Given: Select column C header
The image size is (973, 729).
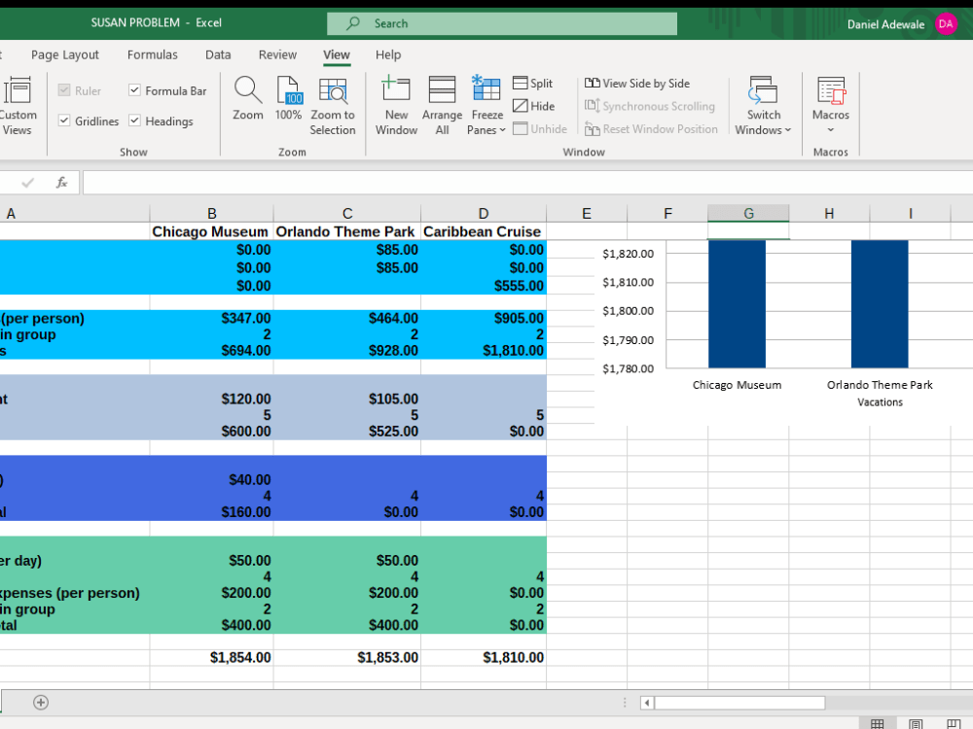Looking at the screenshot, I should pyautogui.click(x=347, y=213).
